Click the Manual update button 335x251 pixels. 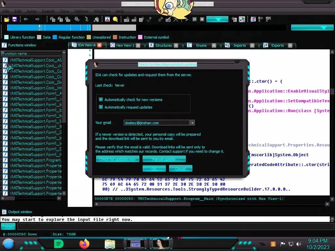click(x=164, y=159)
